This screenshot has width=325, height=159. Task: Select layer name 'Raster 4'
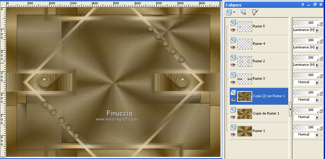point(259,44)
